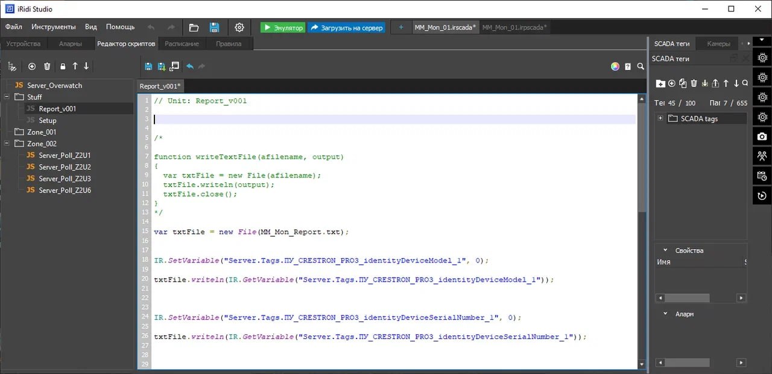The height and width of the screenshot is (374, 772).
Task: Click the calendar clock icon in sidebar
Action: (762, 176)
